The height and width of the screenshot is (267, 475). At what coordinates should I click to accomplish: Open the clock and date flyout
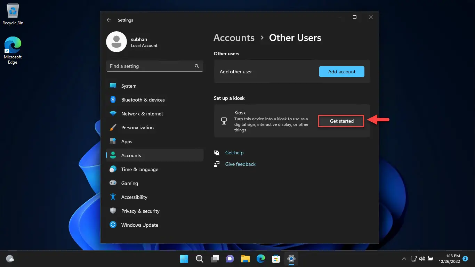click(449, 259)
